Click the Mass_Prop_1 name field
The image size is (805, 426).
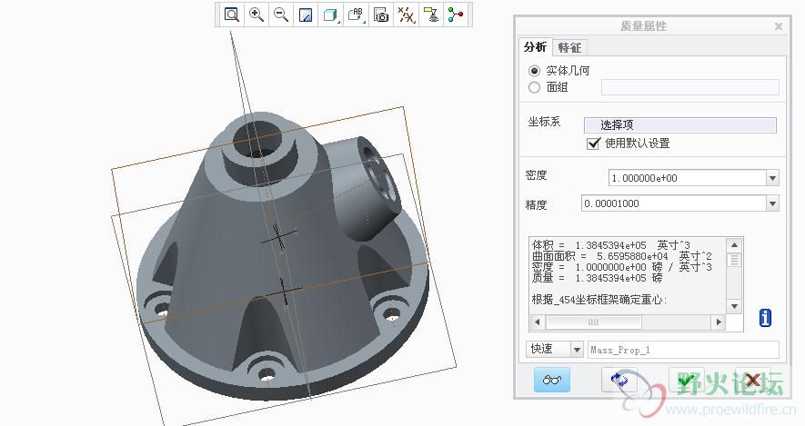coord(683,350)
